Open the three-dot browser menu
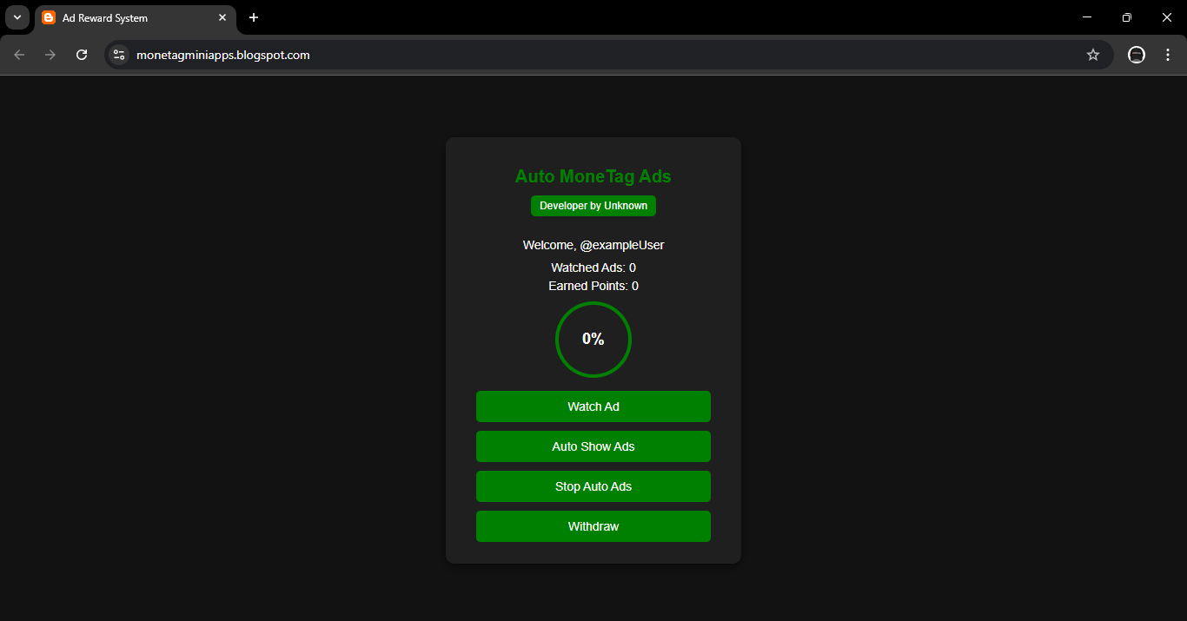Screen dimensions: 1187x621 click(1168, 54)
